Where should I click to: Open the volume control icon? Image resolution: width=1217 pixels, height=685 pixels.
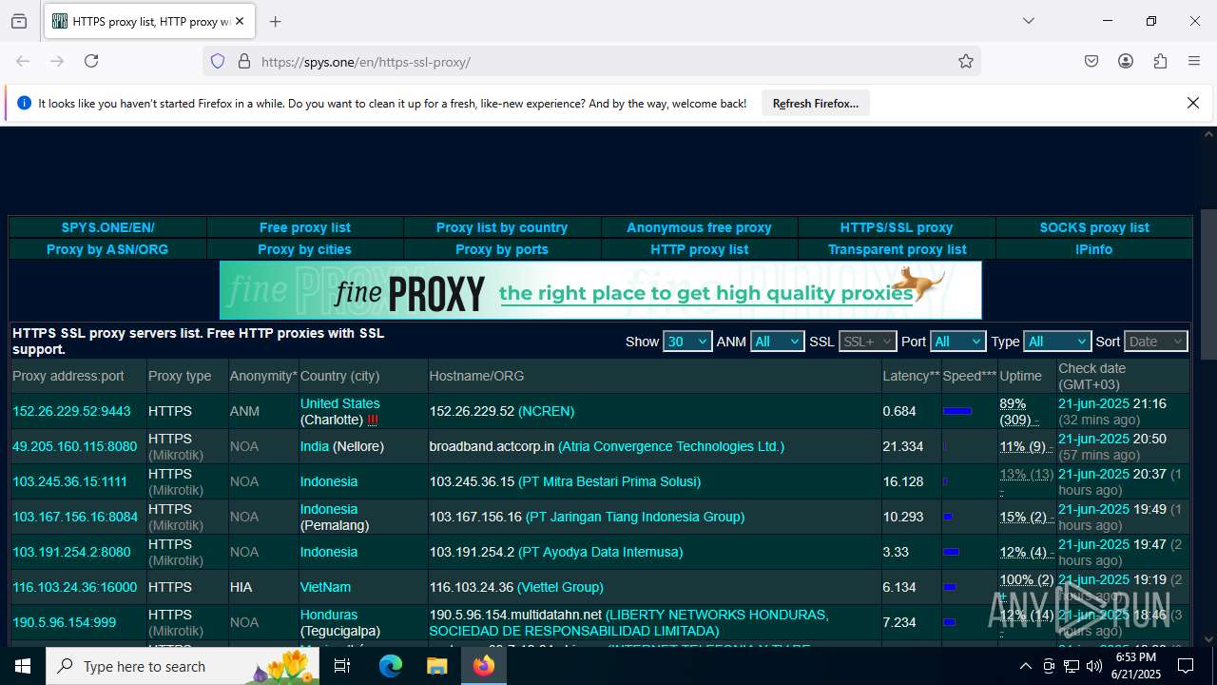[1094, 666]
